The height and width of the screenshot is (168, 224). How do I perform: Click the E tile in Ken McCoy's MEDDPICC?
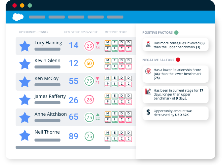(x=115, y=78)
